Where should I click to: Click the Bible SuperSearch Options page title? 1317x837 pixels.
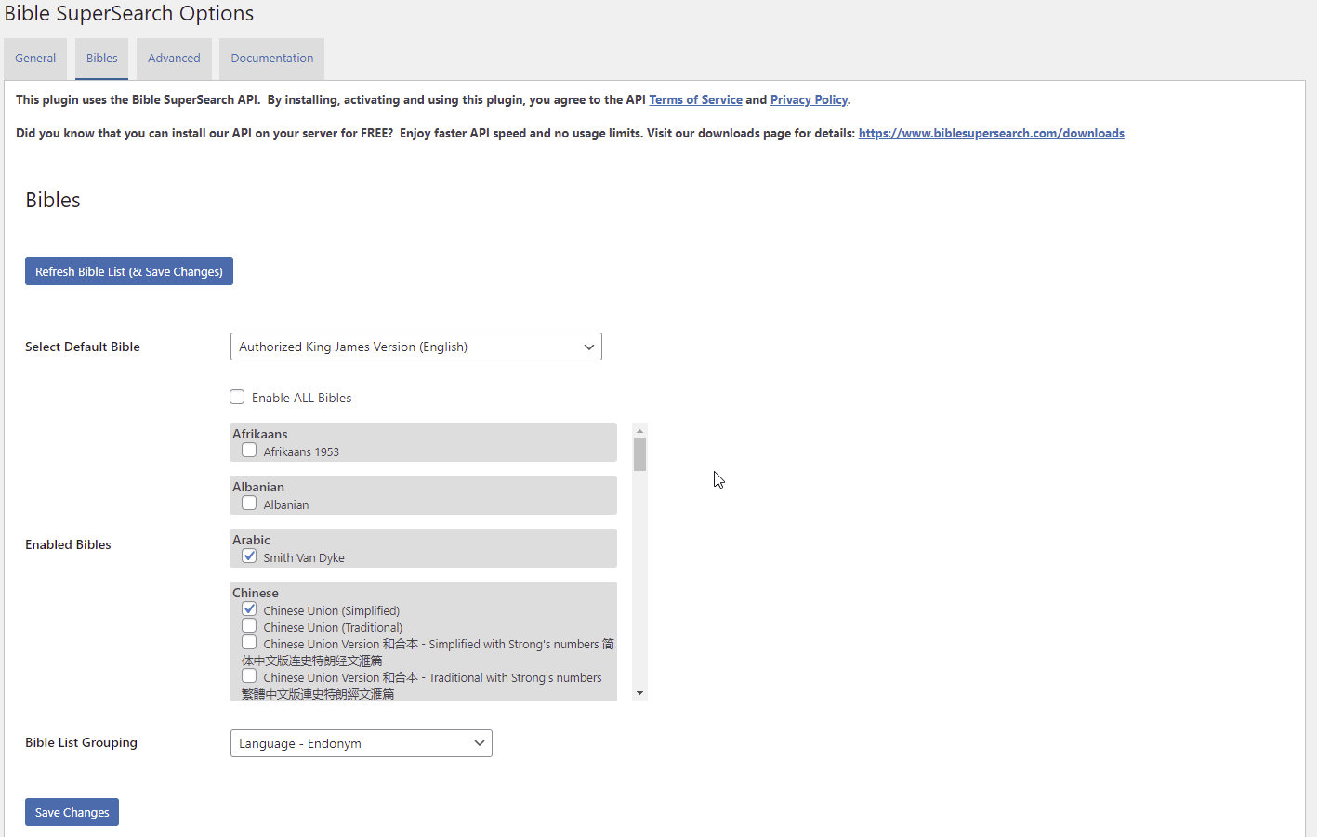(x=129, y=13)
